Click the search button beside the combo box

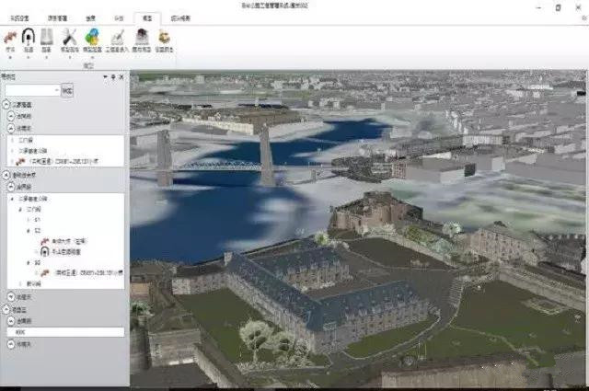tap(68, 90)
